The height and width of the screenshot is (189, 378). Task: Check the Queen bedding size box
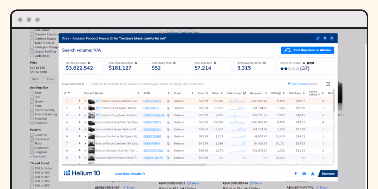32,101
